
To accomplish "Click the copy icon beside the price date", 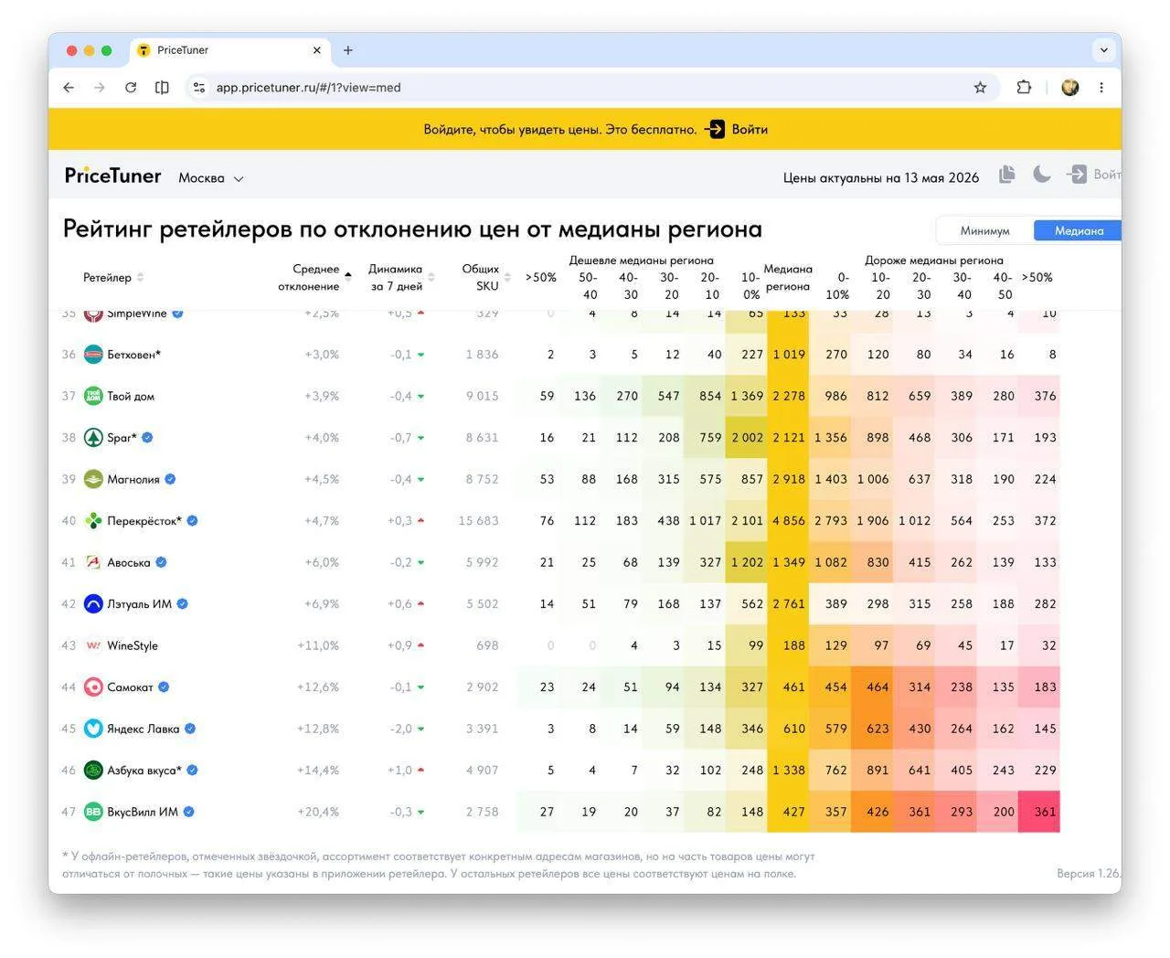I will (1007, 175).
